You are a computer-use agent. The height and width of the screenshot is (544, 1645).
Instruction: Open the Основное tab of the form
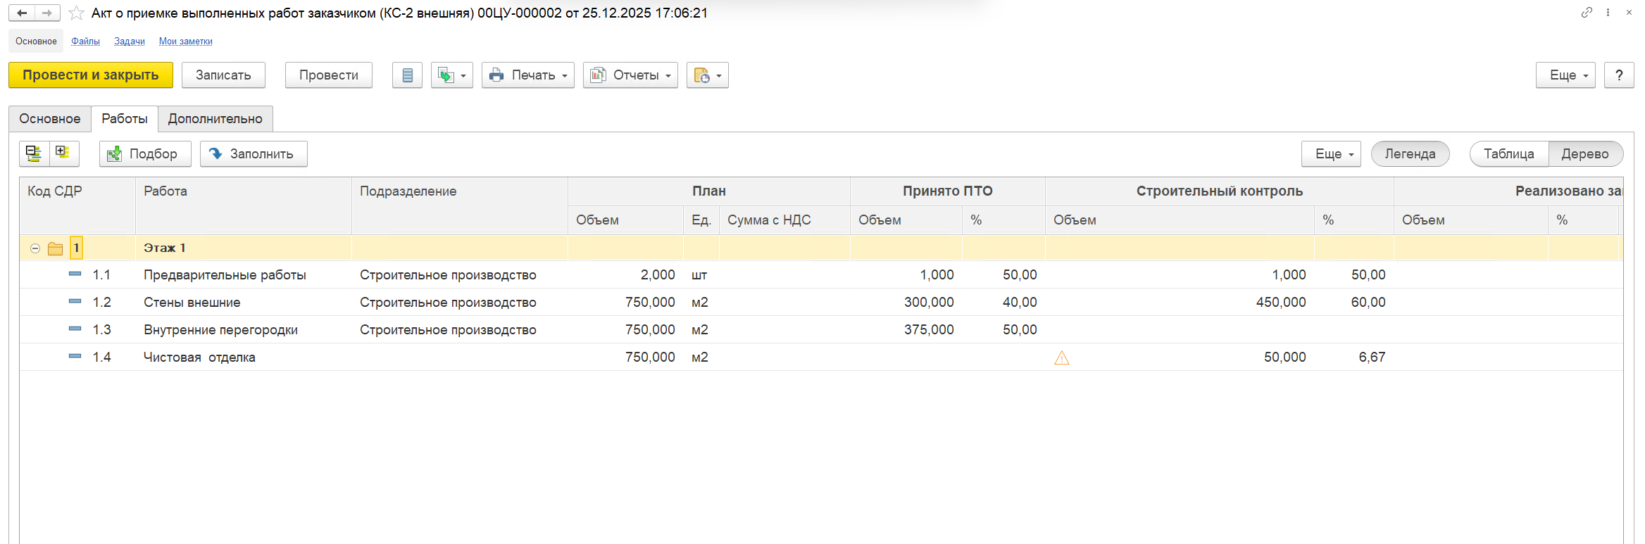point(50,119)
